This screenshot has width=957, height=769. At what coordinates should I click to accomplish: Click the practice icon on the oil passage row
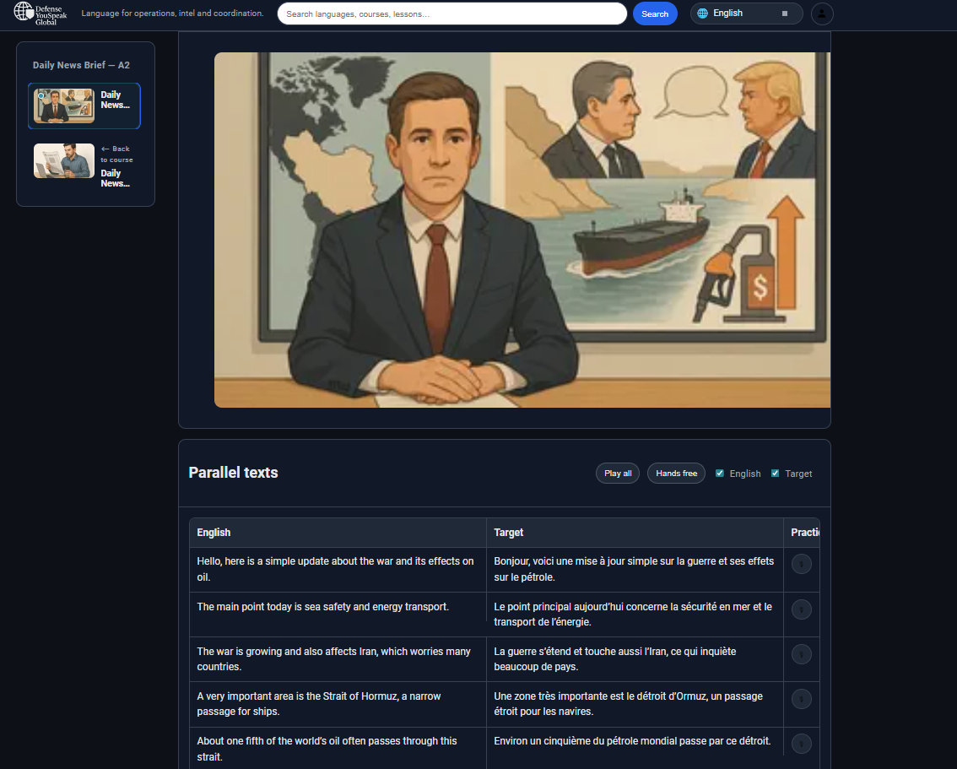pos(801,743)
